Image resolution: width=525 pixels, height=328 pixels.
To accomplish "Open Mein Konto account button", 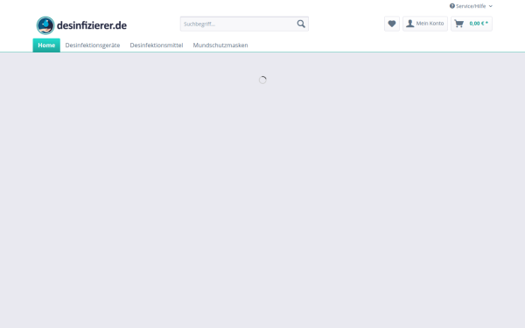I will (x=425, y=24).
